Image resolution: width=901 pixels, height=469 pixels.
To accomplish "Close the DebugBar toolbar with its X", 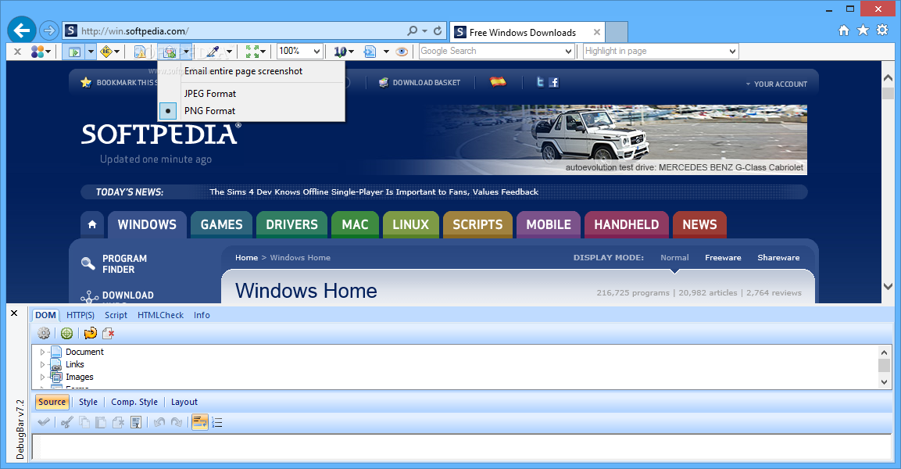I will click(17, 52).
